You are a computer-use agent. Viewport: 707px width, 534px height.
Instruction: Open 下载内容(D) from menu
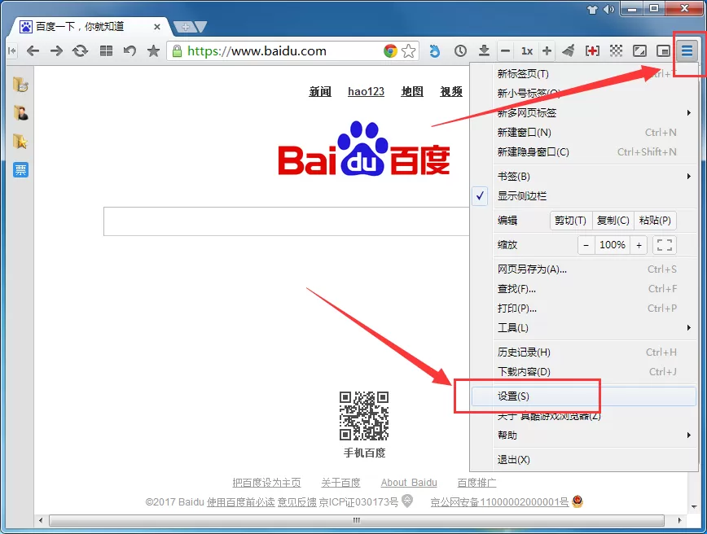[x=584, y=372]
